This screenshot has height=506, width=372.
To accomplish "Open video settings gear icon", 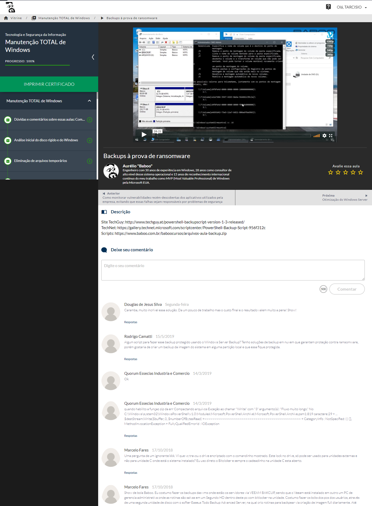I will click(324, 136).
